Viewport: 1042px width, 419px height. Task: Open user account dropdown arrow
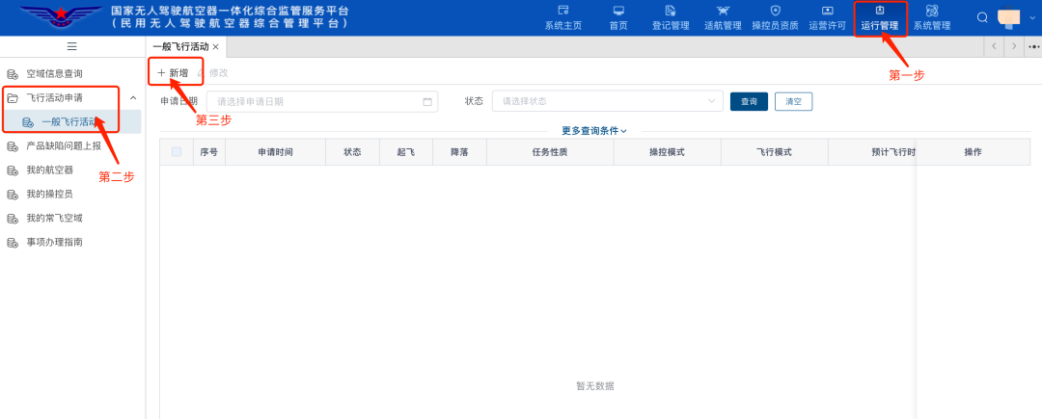(x=1032, y=18)
